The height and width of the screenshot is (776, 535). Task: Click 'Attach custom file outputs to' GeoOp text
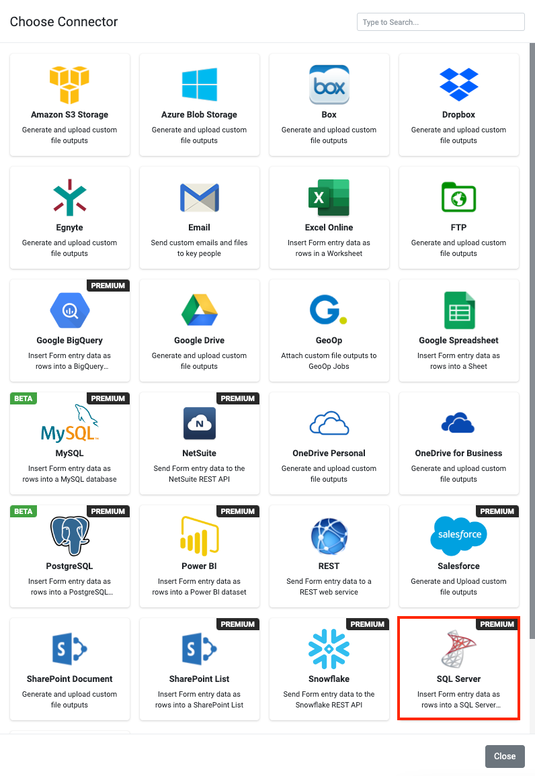pyautogui.click(x=329, y=355)
